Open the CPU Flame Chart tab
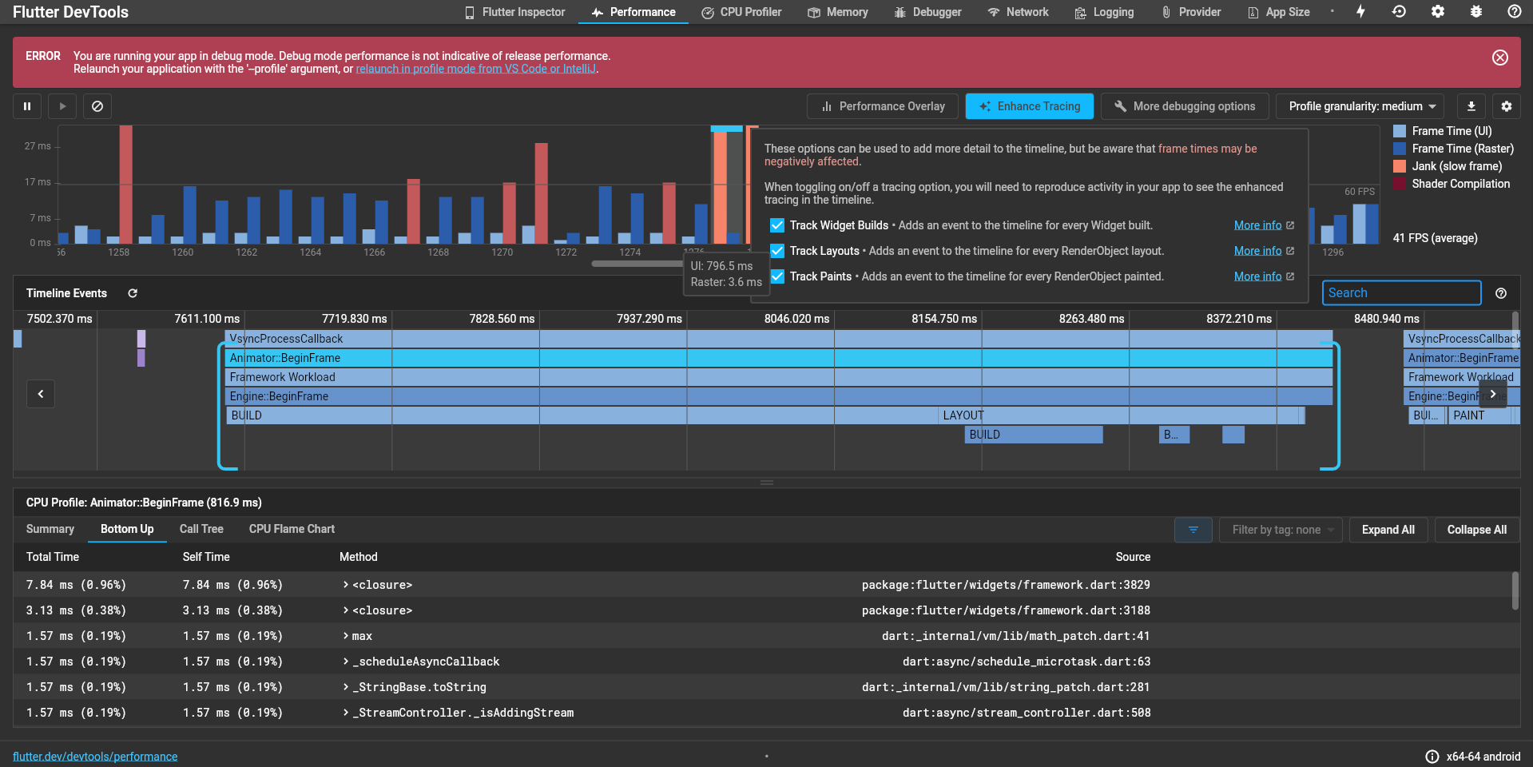Viewport: 1533px width, 767px height. click(x=291, y=529)
